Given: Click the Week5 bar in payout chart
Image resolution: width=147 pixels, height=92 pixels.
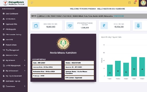Looking at the screenshot, I should click(x=142, y=67).
